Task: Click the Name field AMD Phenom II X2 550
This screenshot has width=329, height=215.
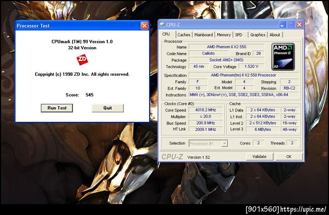Action: 226,47
